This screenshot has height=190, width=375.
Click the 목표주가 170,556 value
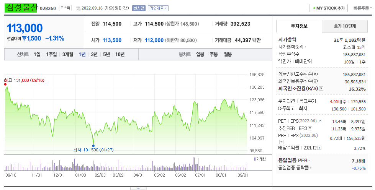[x=358, y=102]
